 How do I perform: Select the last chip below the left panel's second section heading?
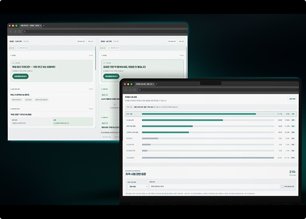tap(42, 99)
